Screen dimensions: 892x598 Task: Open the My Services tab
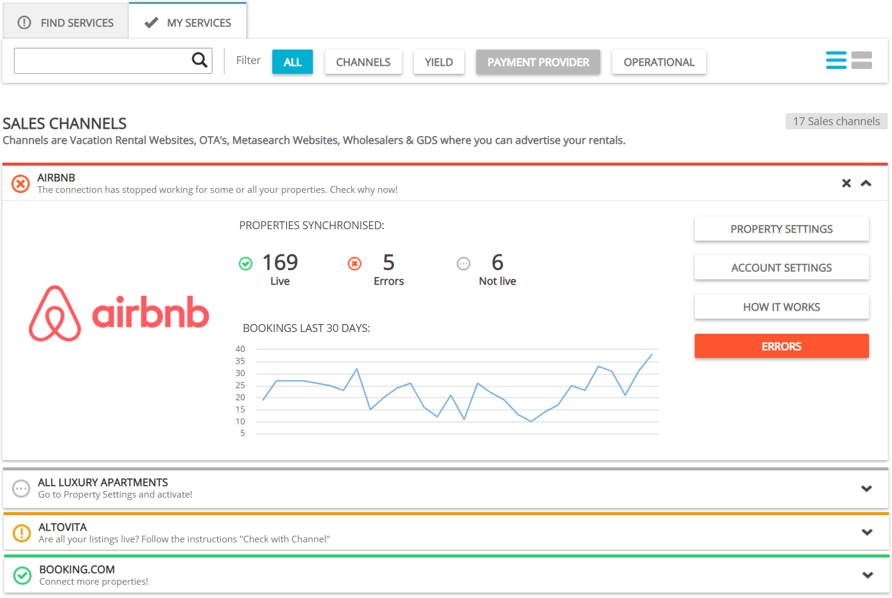coord(188,22)
